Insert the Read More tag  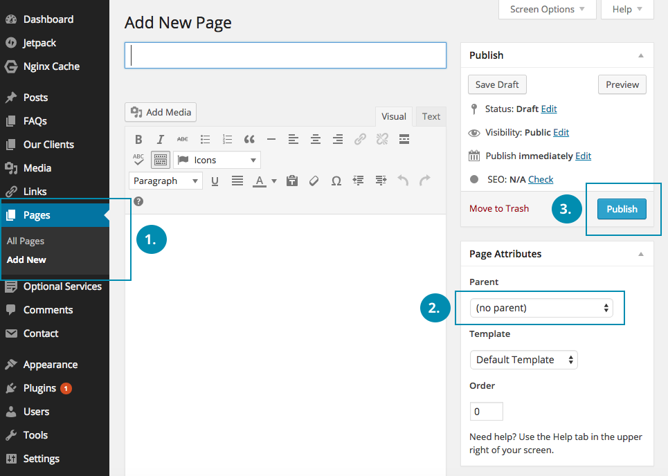pos(404,139)
